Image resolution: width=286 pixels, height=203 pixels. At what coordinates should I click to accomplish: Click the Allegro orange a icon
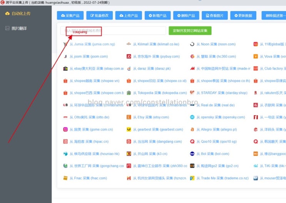192,129
